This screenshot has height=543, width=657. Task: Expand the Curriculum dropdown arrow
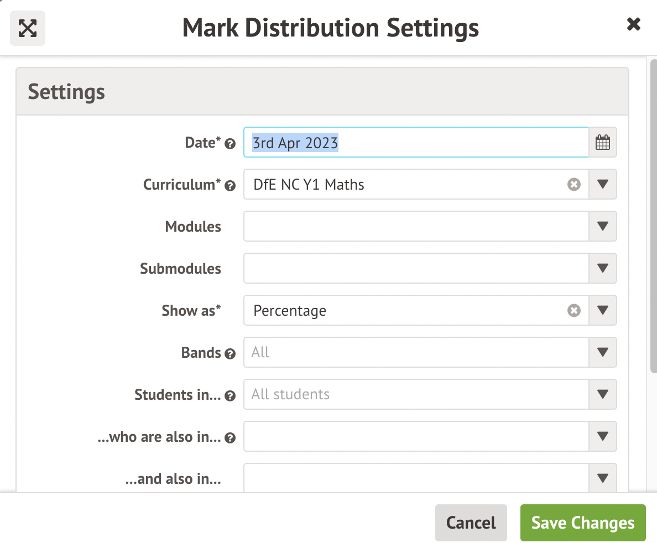603,185
